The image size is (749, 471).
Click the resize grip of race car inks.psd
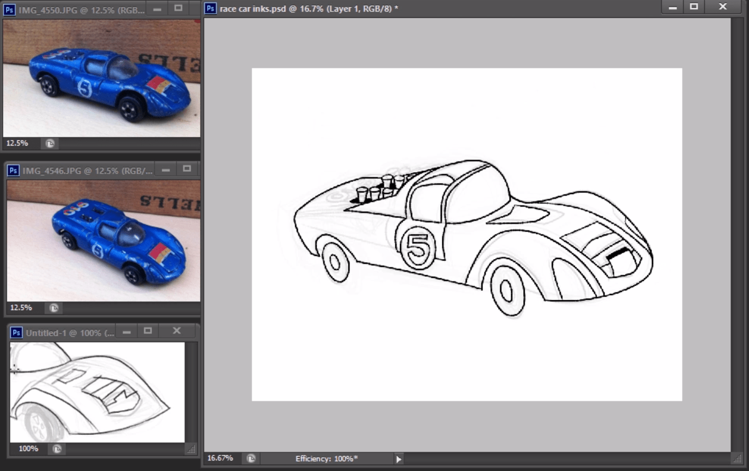[x=738, y=458]
